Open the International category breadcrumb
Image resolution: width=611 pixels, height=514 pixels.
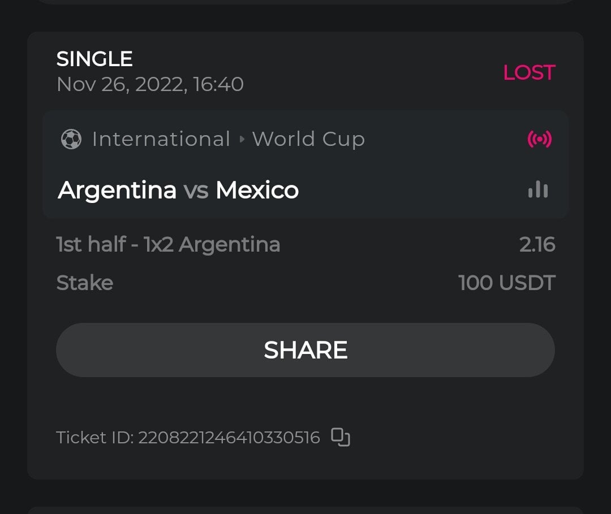pos(161,139)
